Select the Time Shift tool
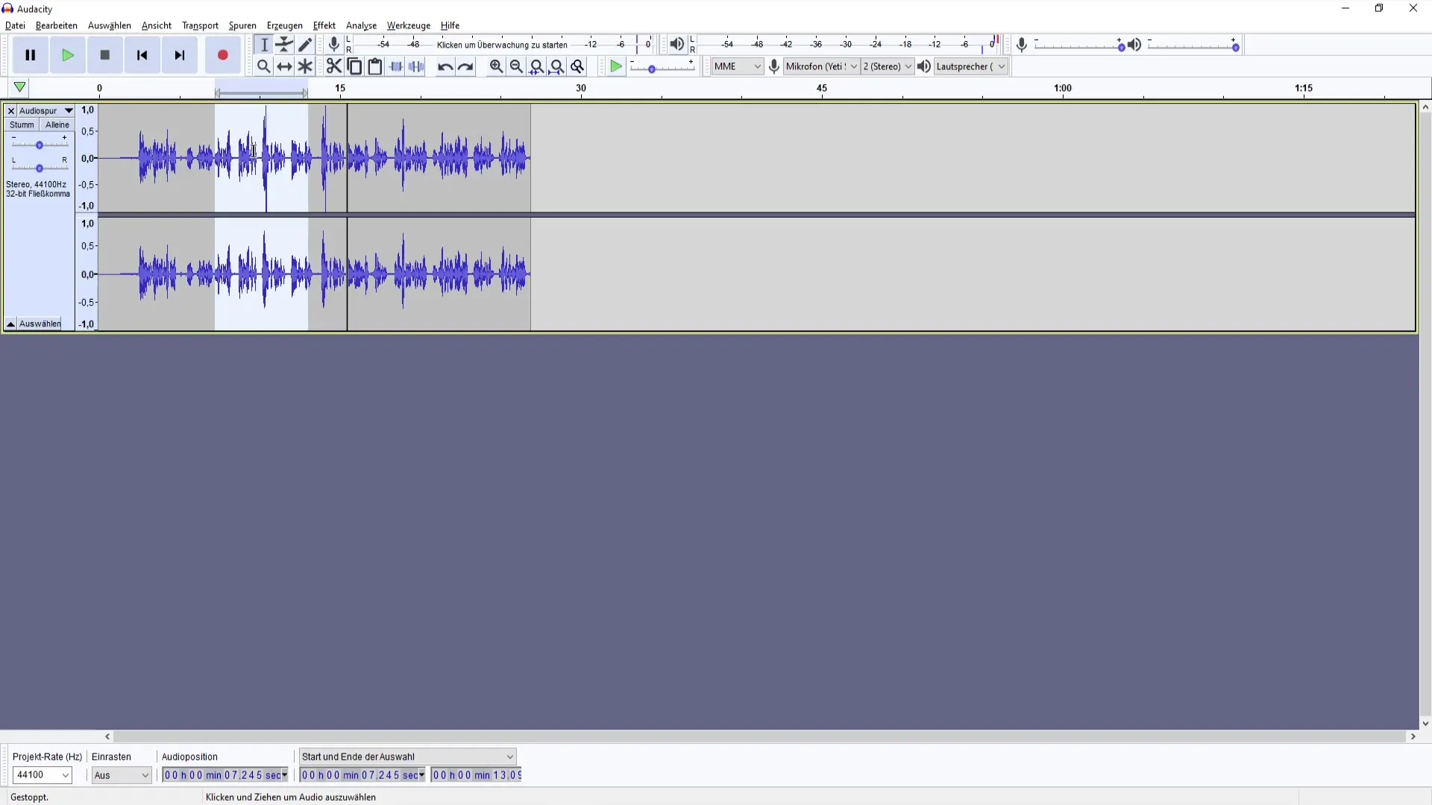This screenshot has width=1432, height=805. click(x=284, y=66)
